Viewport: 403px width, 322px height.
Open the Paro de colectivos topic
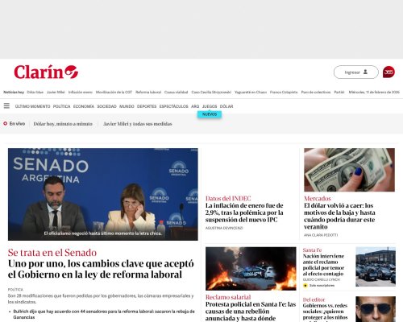pyautogui.click(x=316, y=92)
